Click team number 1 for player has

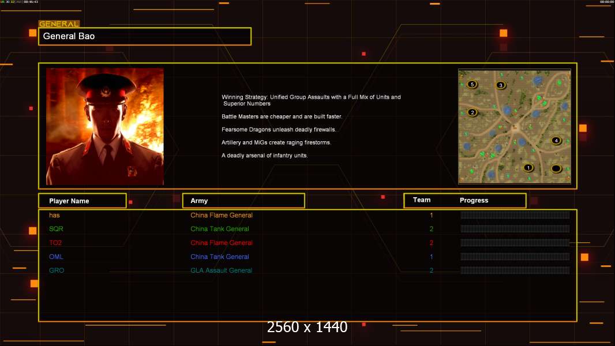click(x=432, y=215)
